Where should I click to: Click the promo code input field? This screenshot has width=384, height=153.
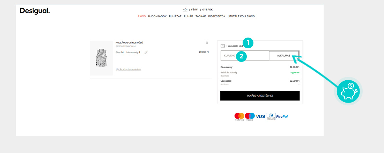[x=244, y=56]
